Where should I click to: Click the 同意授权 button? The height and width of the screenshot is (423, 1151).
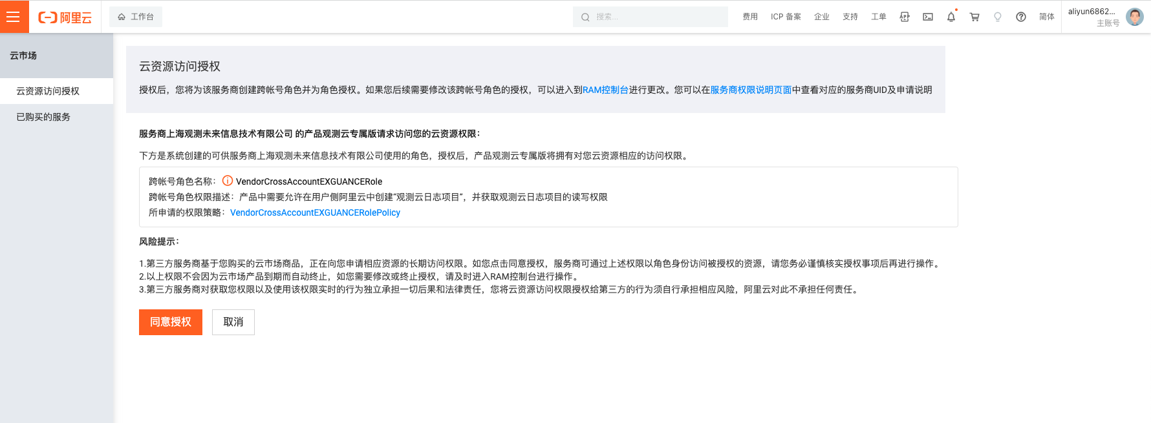[171, 322]
